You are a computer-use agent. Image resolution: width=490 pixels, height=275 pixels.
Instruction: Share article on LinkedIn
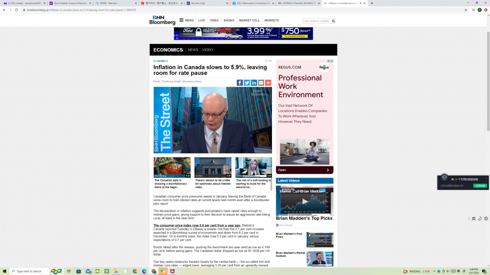point(254,83)
